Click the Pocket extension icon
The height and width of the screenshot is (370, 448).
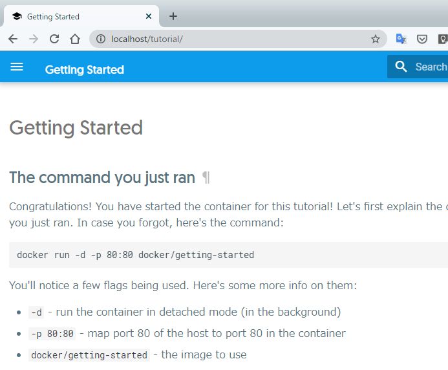tap(421, 39)
